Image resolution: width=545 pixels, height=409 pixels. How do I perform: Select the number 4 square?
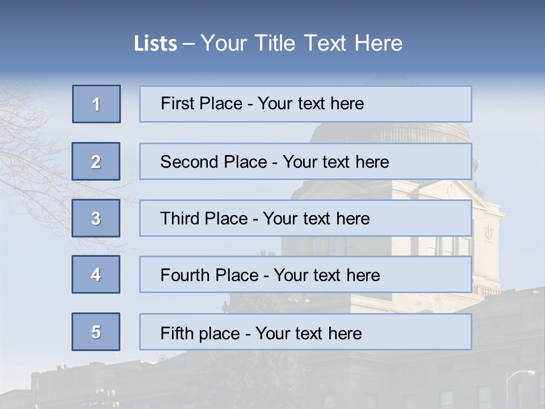click(x=96, y=274)
